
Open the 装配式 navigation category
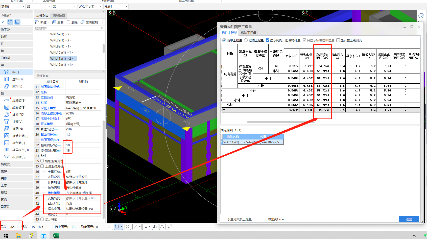16,164
